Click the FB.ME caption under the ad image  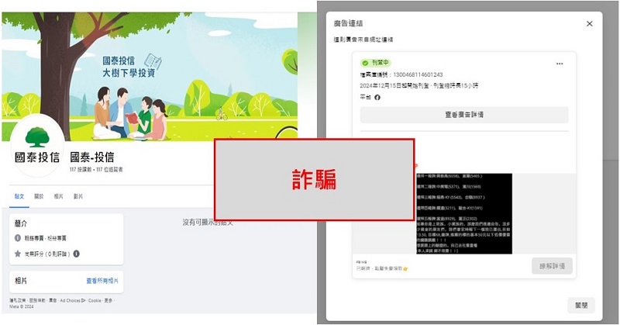pos(361,262)
